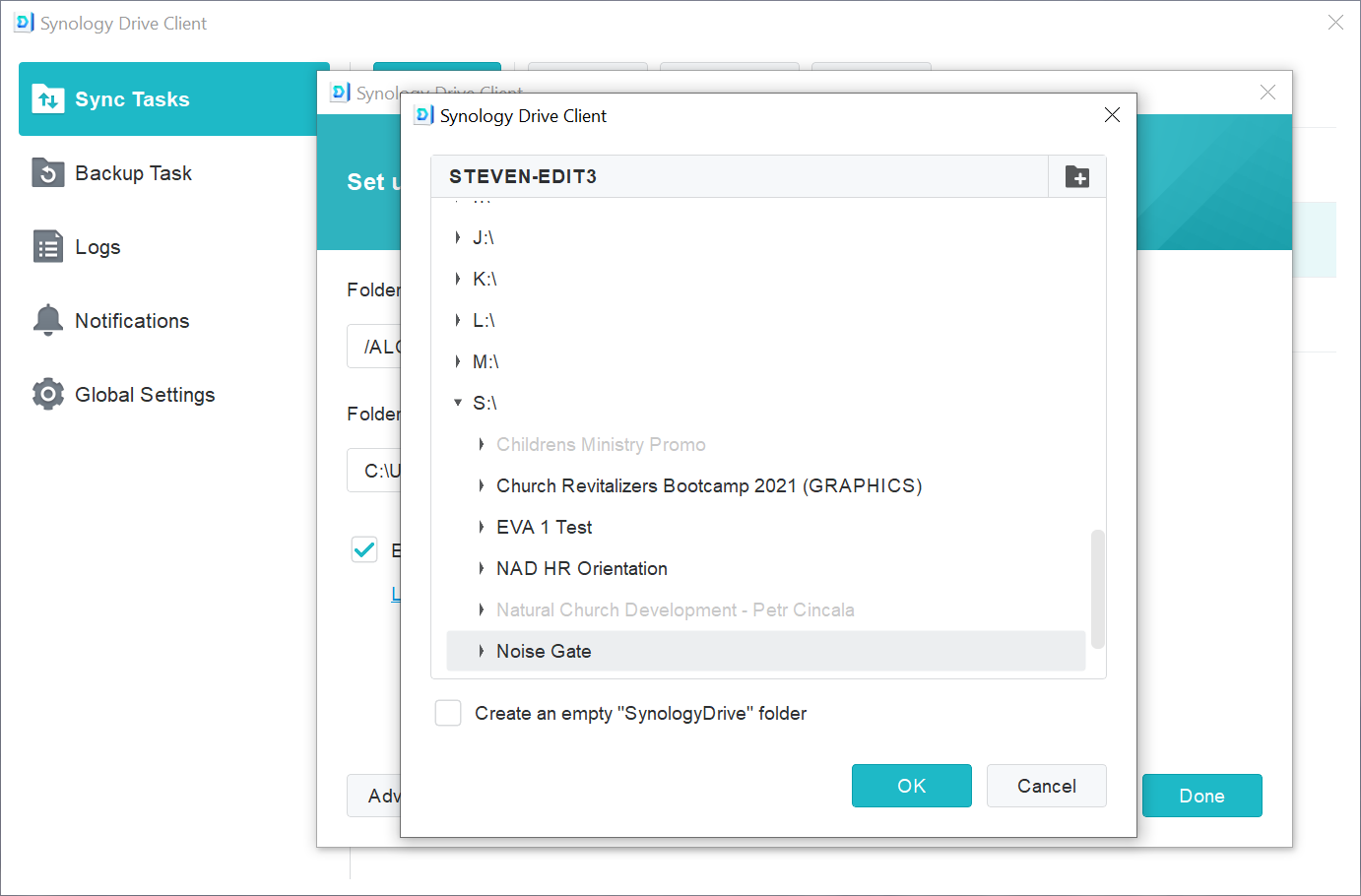The height and width of the screenshot is (896, 1361).
Task: Select the K:\ drive label
Action: pos(485,279)
